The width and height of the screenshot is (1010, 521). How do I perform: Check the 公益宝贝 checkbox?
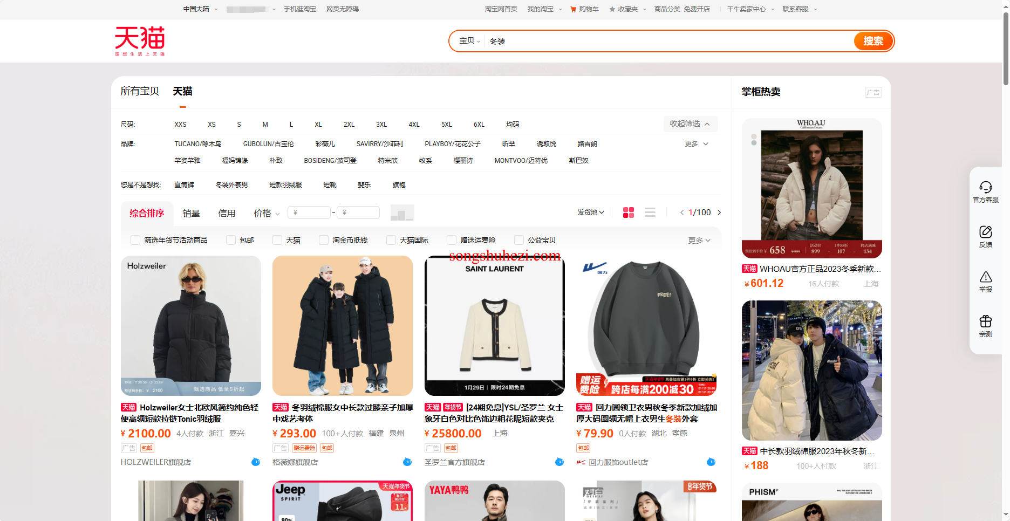click(519, 240)
